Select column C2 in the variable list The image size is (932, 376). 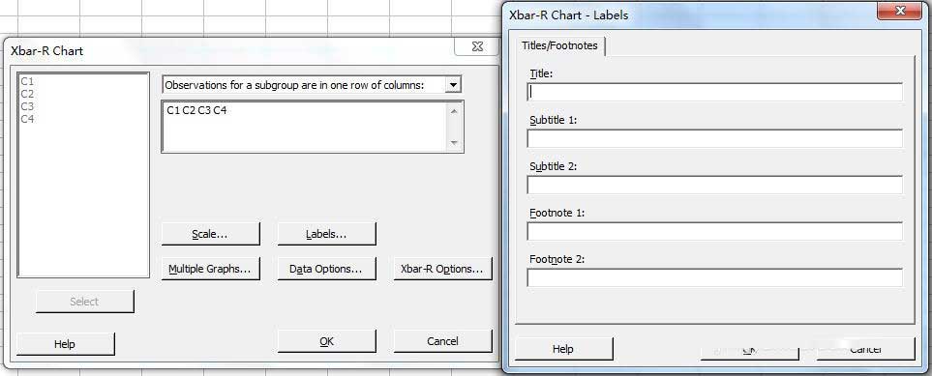tap(27, 94)
